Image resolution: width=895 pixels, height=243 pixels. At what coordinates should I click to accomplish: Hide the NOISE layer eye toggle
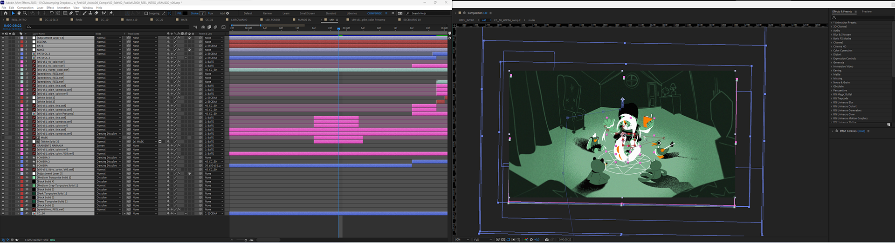click(3, 50)
